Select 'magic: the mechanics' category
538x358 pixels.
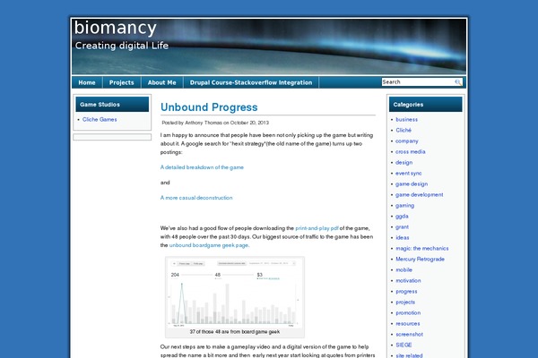[x=422, y=249]
